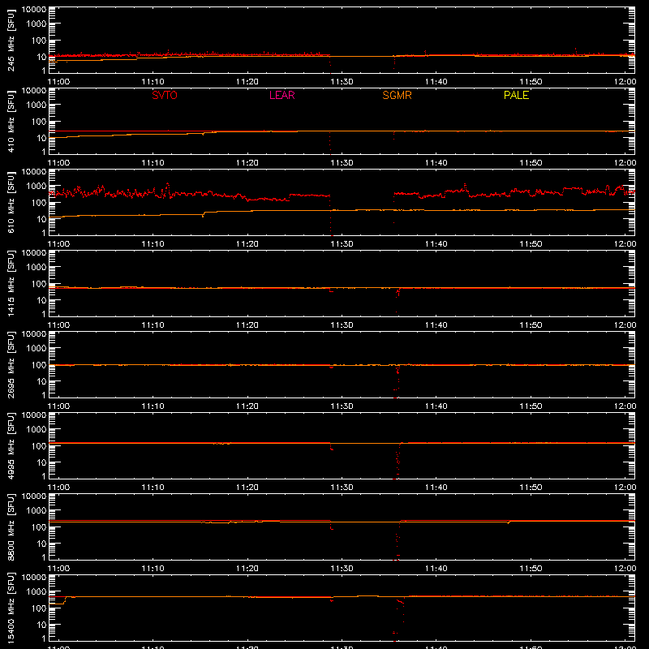Click 11:30 tick label under 4995 MHz plot
The height and width of the screenshot is (649, 649).
click(x=342, y=488)
